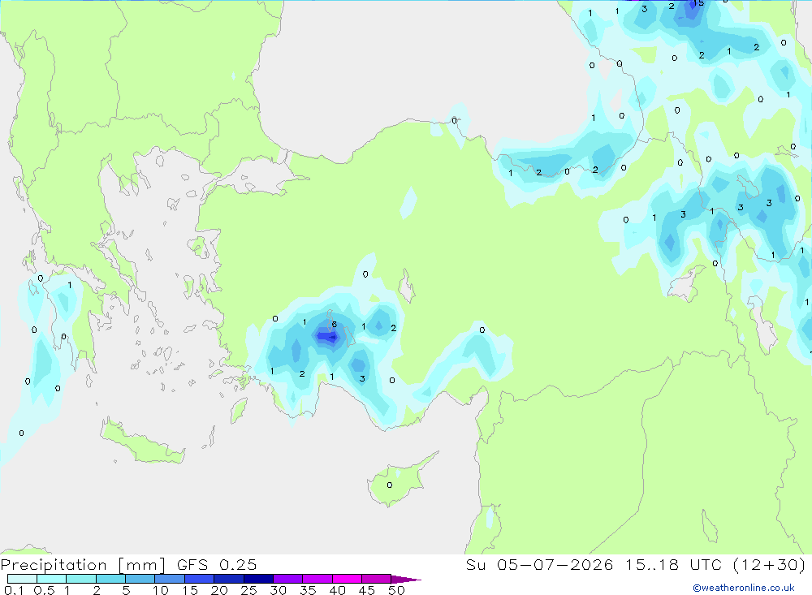812x595 pixels.
Task: Click legend tick label '10'
Action: [161, 590]
